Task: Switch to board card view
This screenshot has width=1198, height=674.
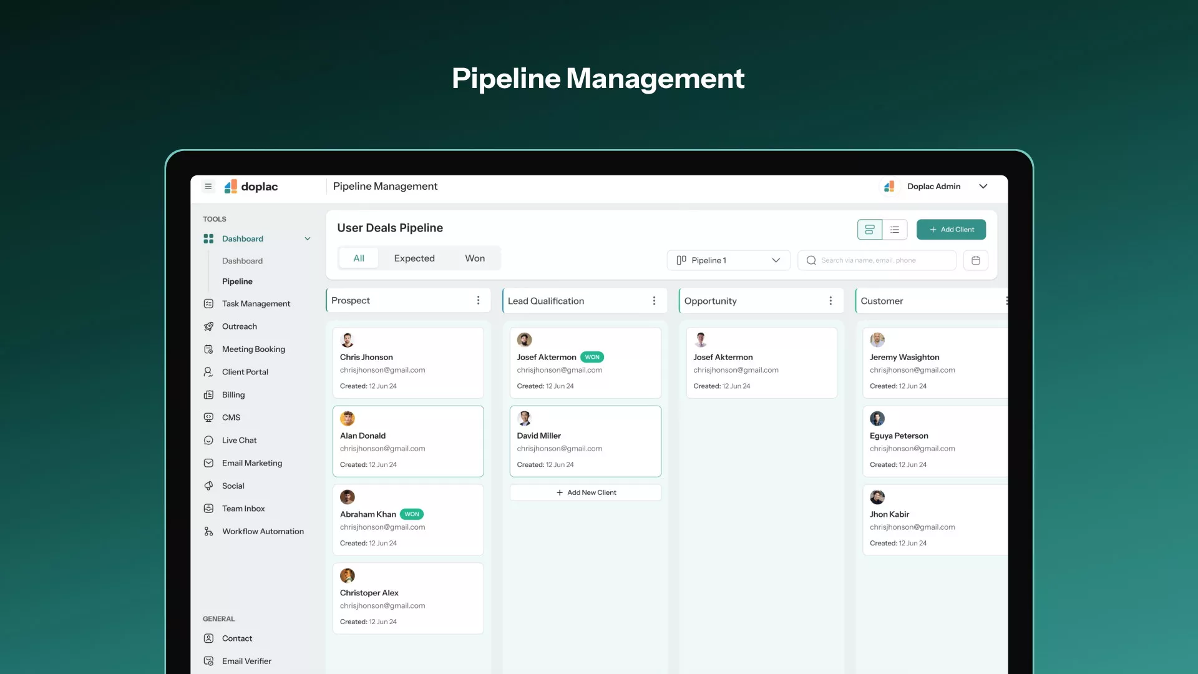Action: tap(869, 230)
